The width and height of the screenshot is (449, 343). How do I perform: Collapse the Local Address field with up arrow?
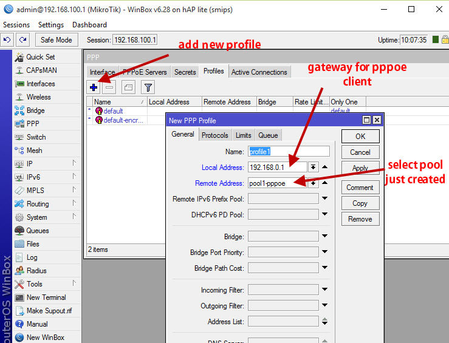click(x=324, y=167)
